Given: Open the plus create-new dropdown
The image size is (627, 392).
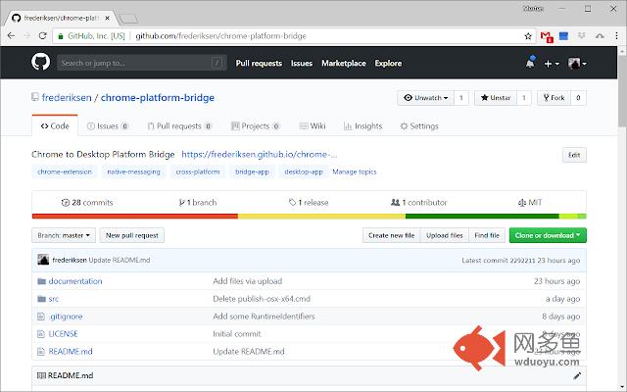Looking at the screenshot, I should 552,63.
